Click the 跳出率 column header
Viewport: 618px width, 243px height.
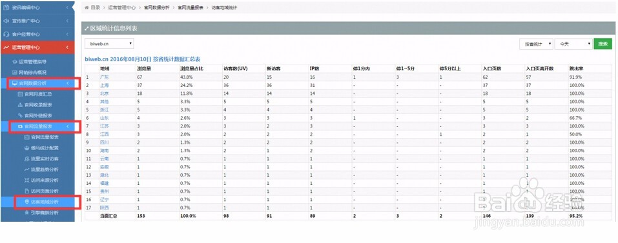pos(575,69)
